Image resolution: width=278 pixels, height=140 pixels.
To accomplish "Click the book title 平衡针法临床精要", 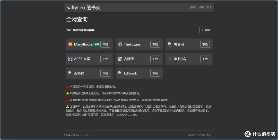I will pyautogui.click(x=84, y=30).
